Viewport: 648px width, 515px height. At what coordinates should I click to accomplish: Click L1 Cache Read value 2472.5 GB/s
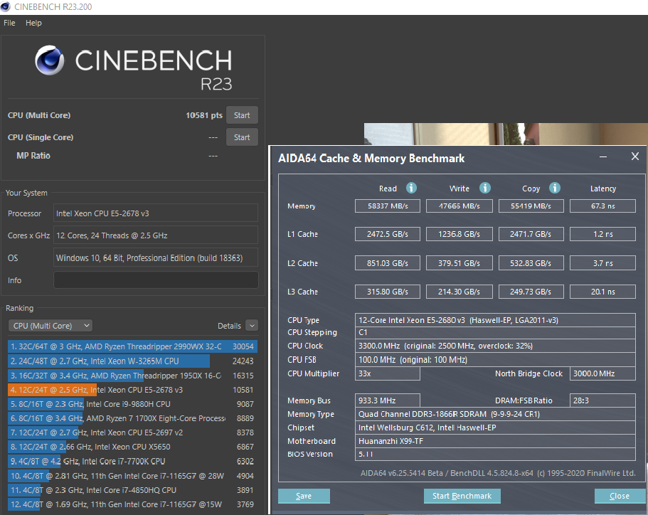pos(388,234)
